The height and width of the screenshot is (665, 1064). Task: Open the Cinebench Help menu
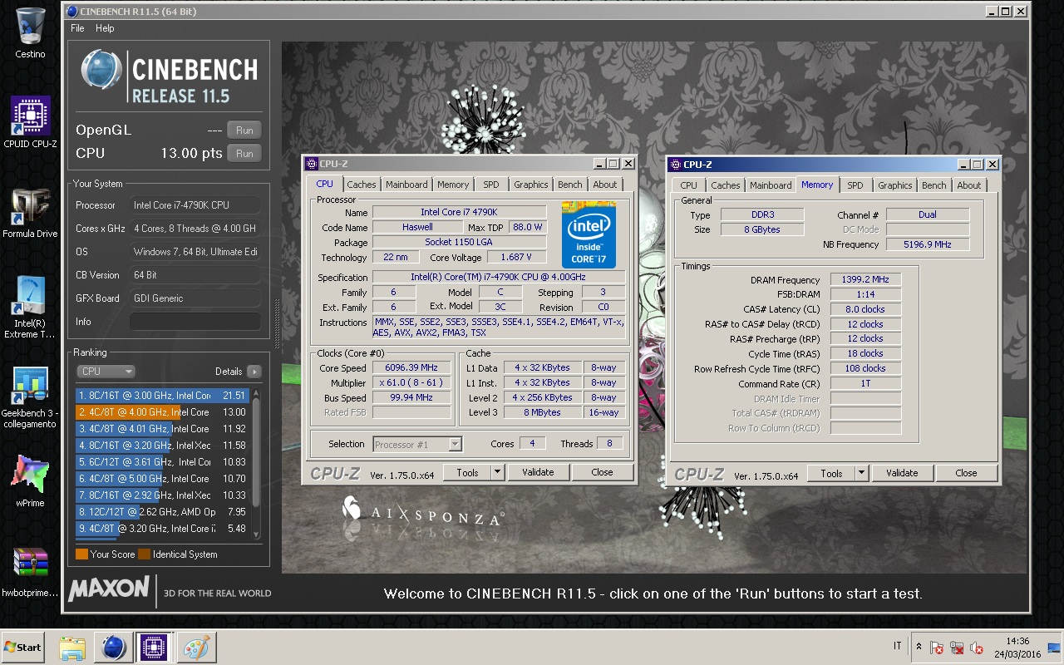105,27
